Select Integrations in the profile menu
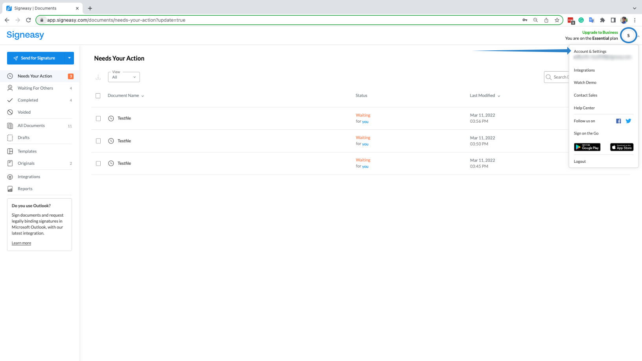This screenshot has height=361, width=642. (584, 70)
